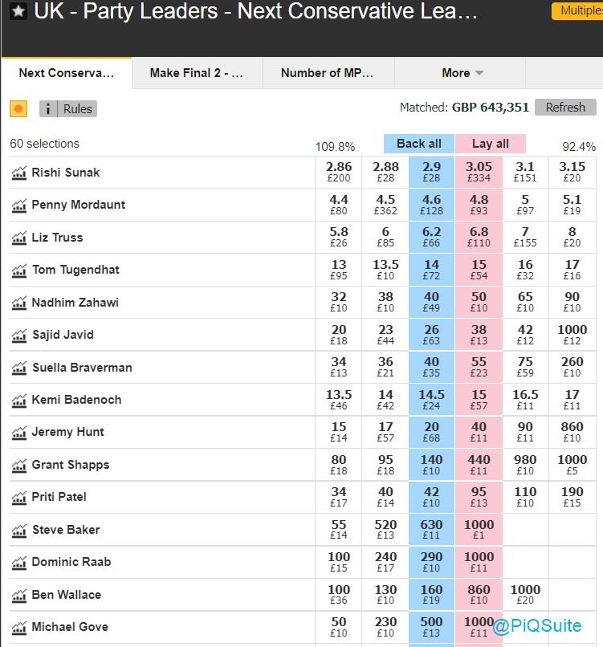Back Rishi Sunak at 2.9 odds
Screen dimensions: 603x647
click(431, 173)
